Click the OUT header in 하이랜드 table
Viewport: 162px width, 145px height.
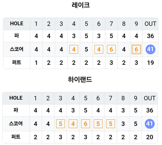pos(150,98)
